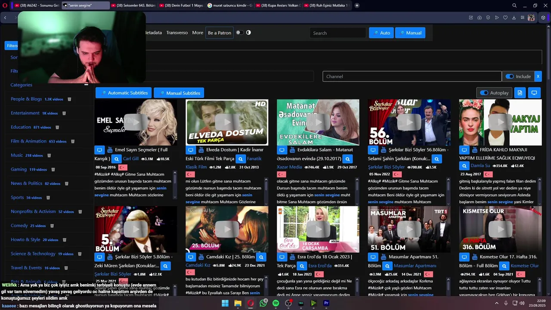Click into the Channel input field
551x310 pixels.
point(412,76)
